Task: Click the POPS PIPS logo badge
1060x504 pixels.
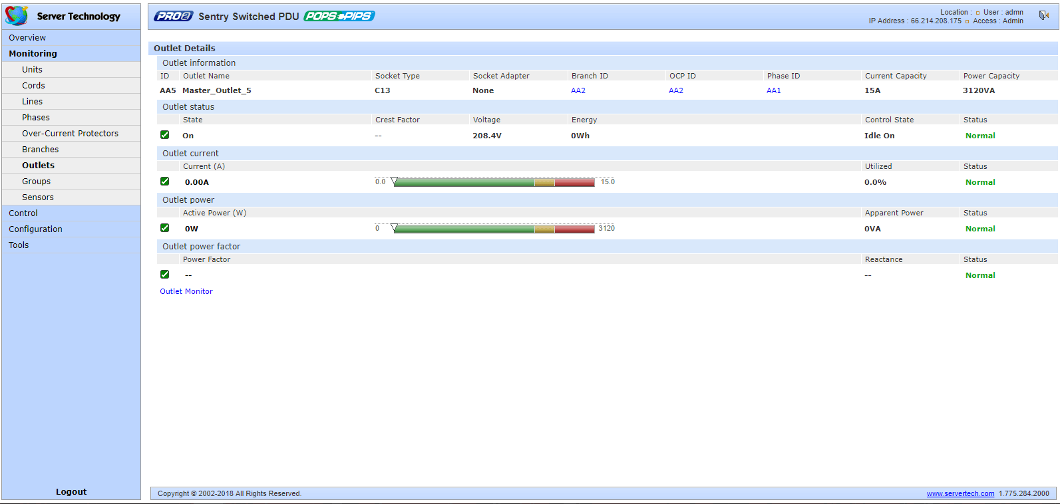Action: tap(339, 16)
